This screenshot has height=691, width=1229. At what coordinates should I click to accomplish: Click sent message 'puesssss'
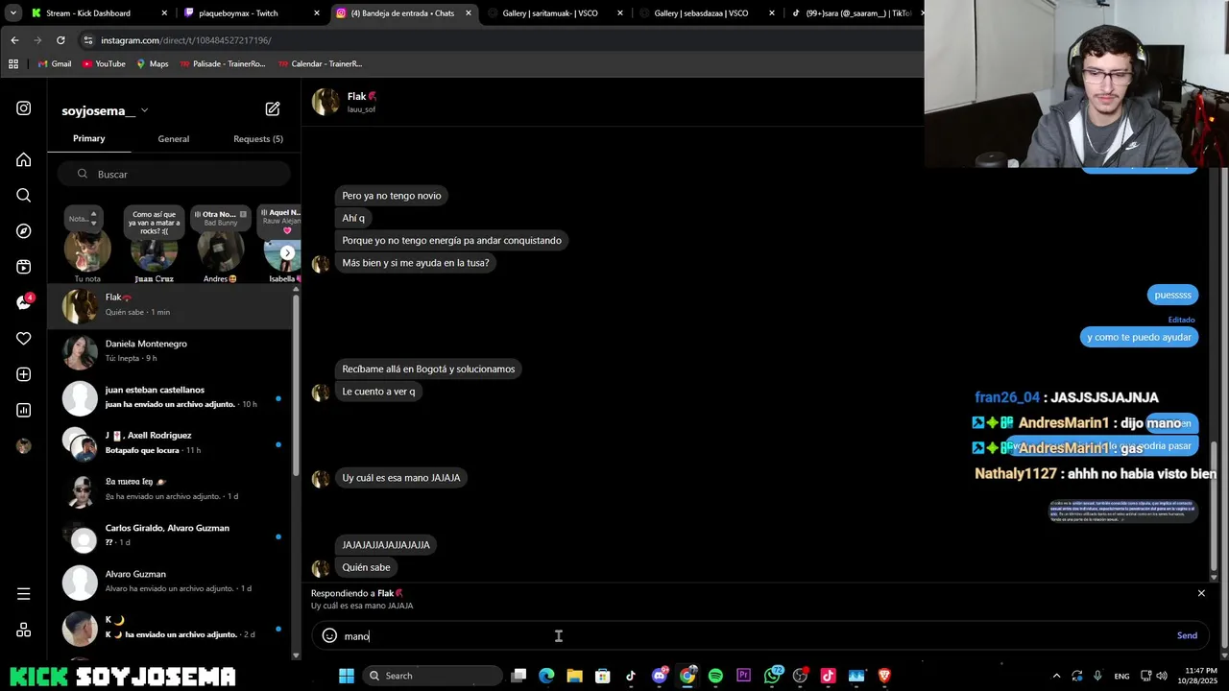click(1172, 295)
